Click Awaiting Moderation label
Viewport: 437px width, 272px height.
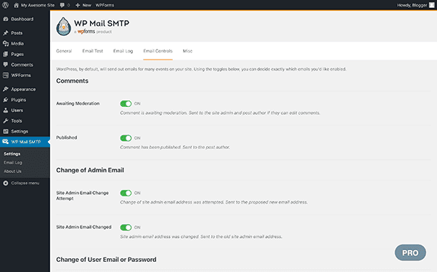tap(78, 103)
